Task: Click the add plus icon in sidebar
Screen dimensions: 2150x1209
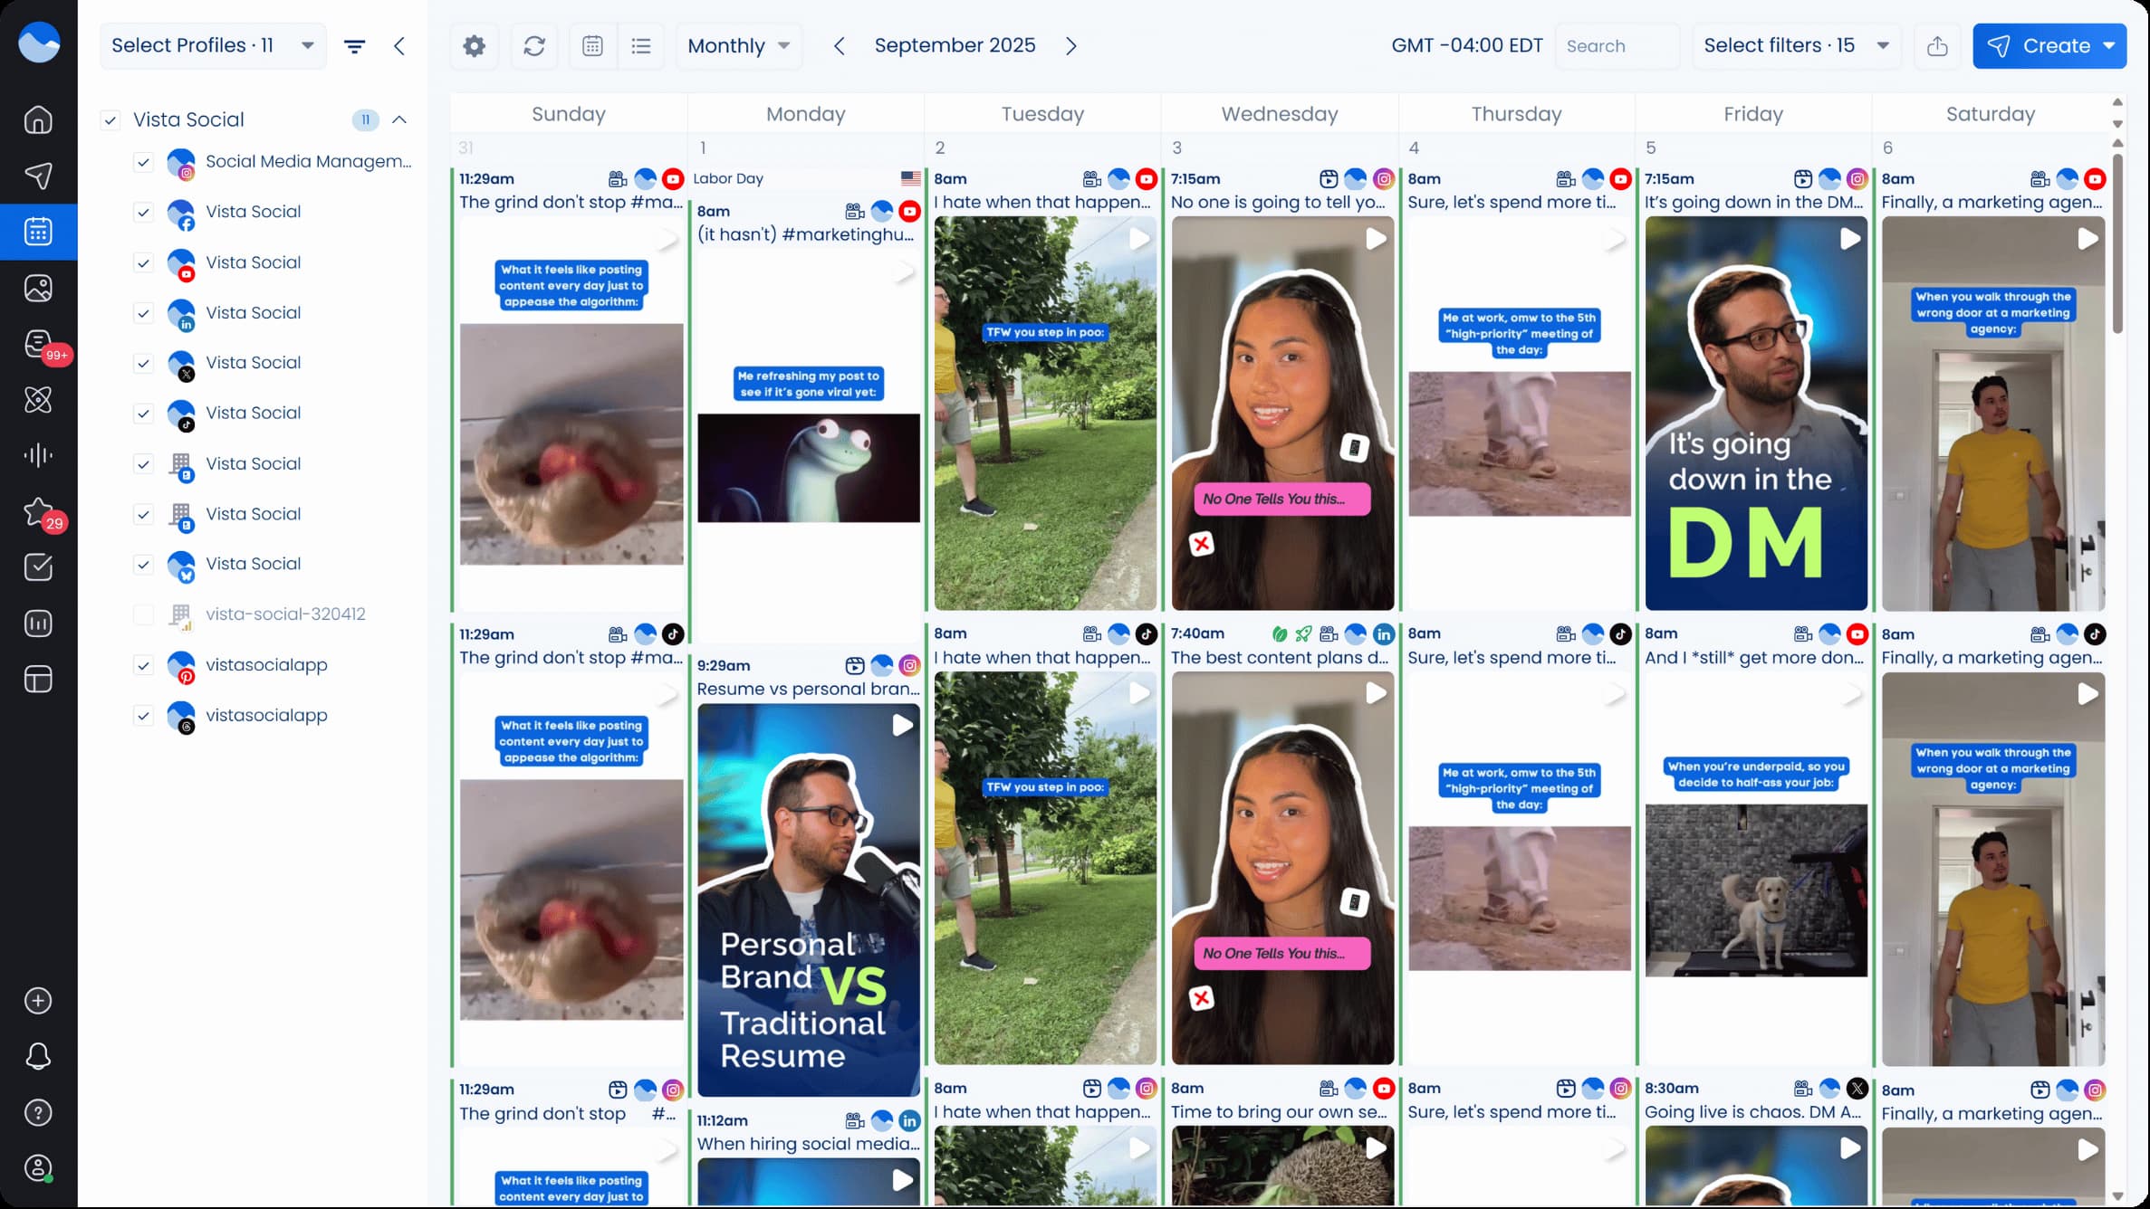Action: point(38,1001)
